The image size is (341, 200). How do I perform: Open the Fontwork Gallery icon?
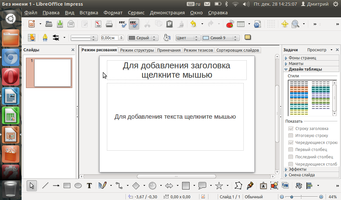pos(263,186)
